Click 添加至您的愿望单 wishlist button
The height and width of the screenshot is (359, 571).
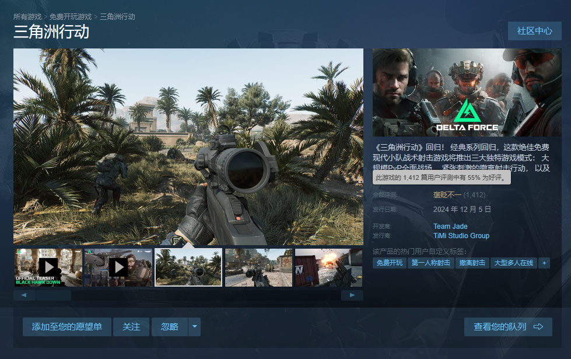67,327
